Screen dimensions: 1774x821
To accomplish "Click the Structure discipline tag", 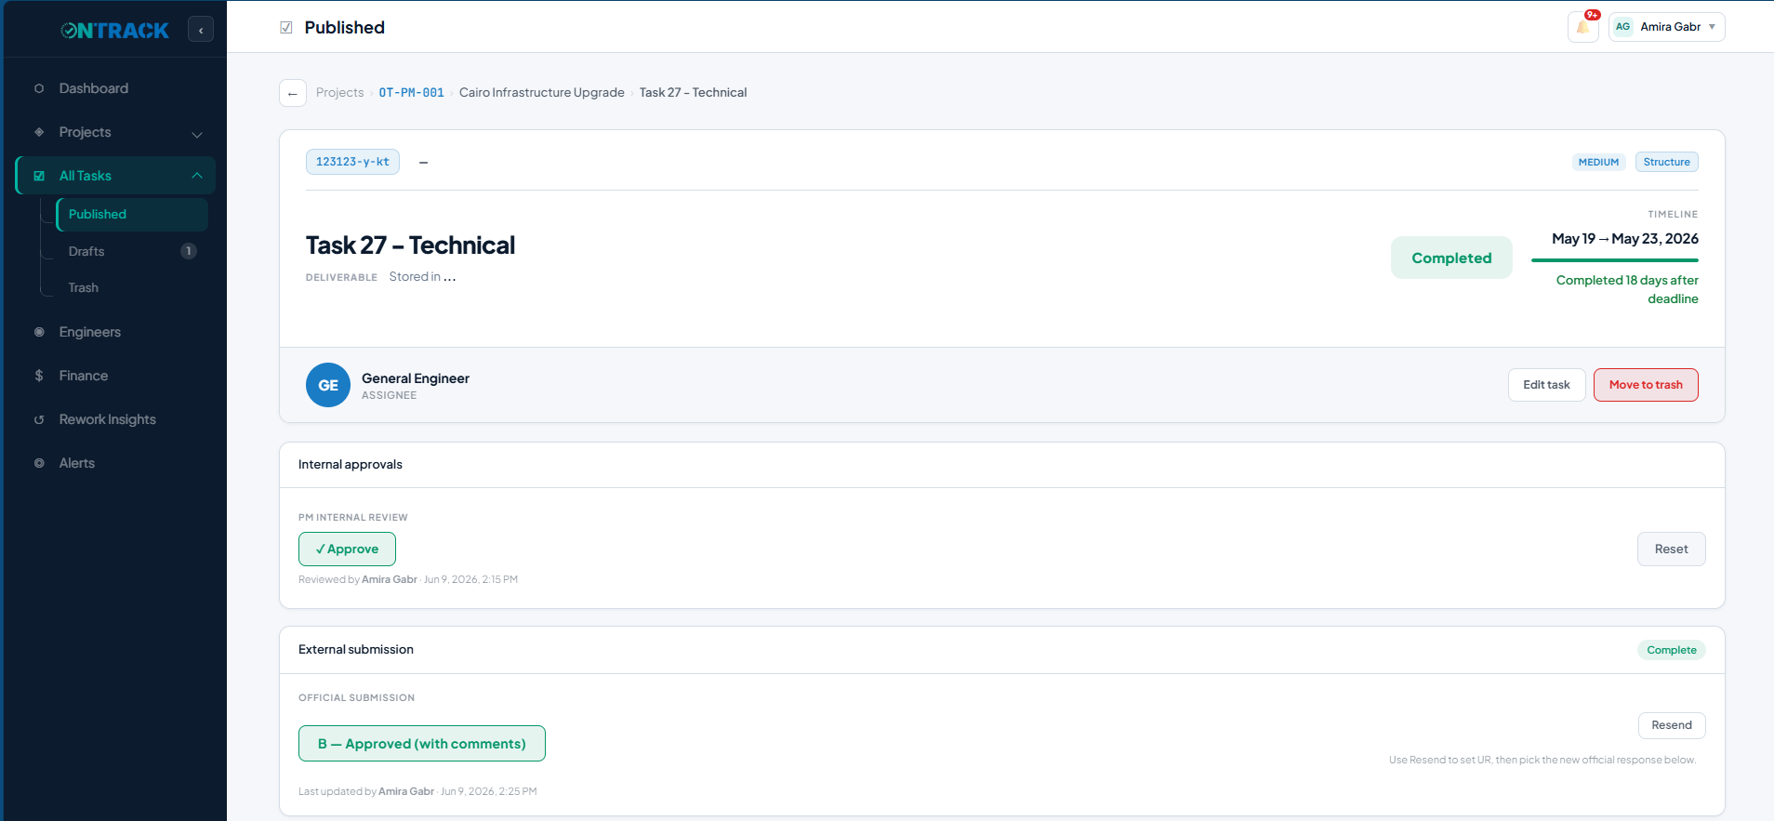I will pyautogui.click(x=1666, y=162).
